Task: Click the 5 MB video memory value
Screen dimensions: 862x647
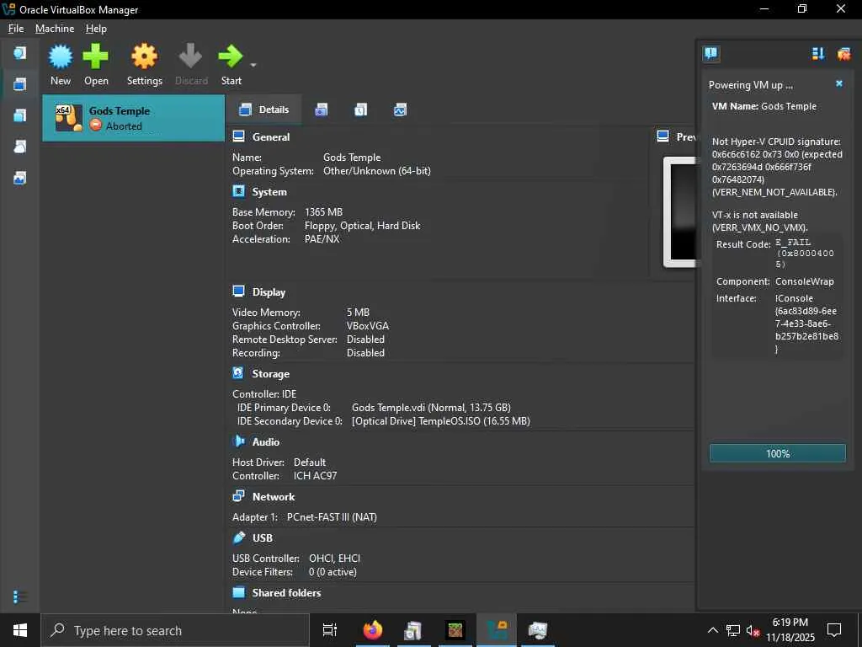Action: pos(358,313)
